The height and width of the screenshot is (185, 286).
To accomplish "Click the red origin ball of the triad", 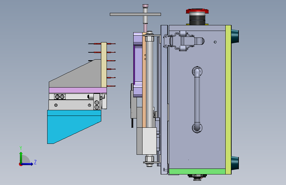I will [20, 164].
